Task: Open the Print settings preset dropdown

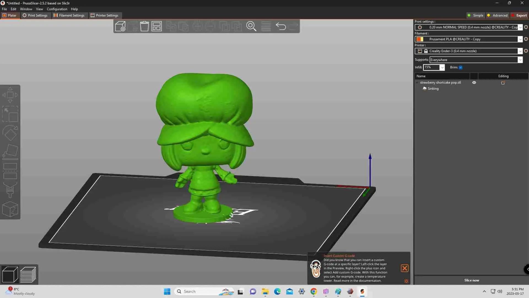Action: coord(520,27)
